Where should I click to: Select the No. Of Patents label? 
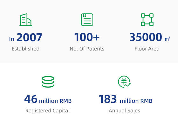click(87, 49)
